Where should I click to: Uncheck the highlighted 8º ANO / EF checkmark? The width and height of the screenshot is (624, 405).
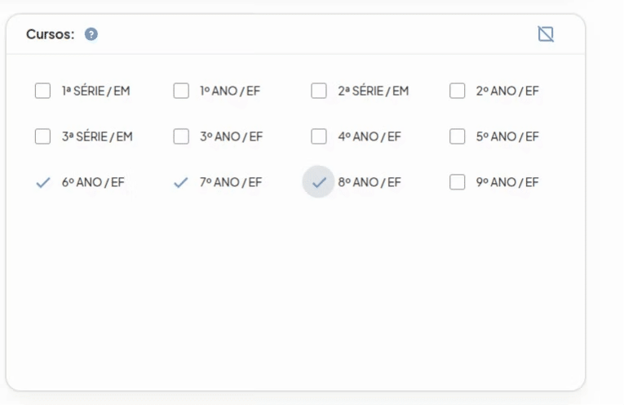(x=319, y=182)
